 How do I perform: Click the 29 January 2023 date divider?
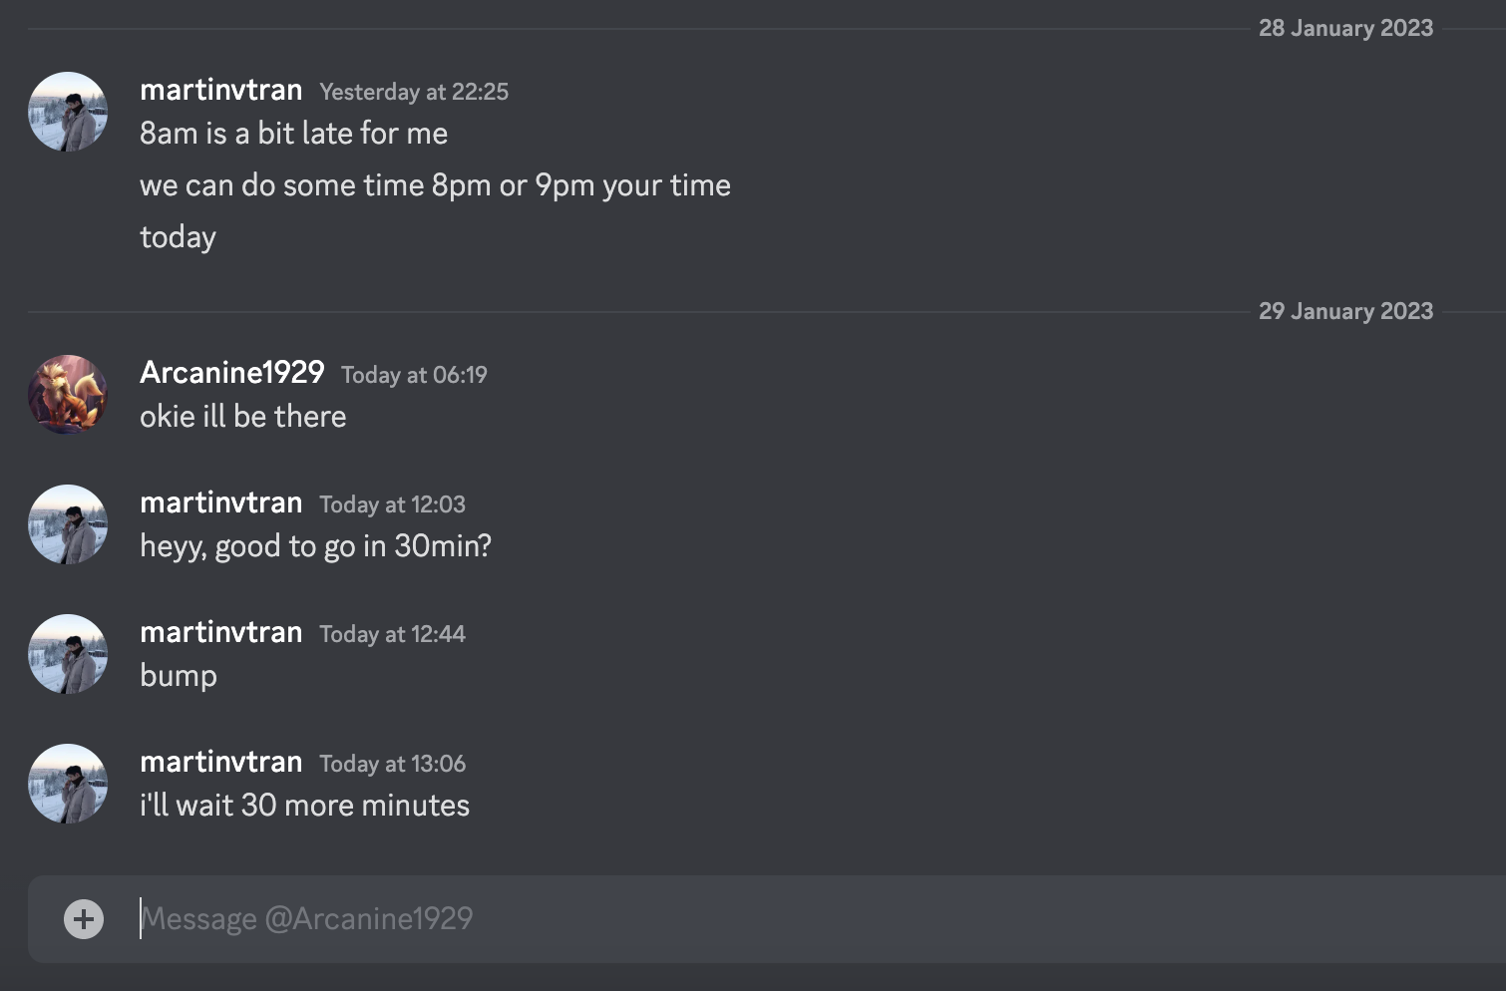click(1345, 311)
